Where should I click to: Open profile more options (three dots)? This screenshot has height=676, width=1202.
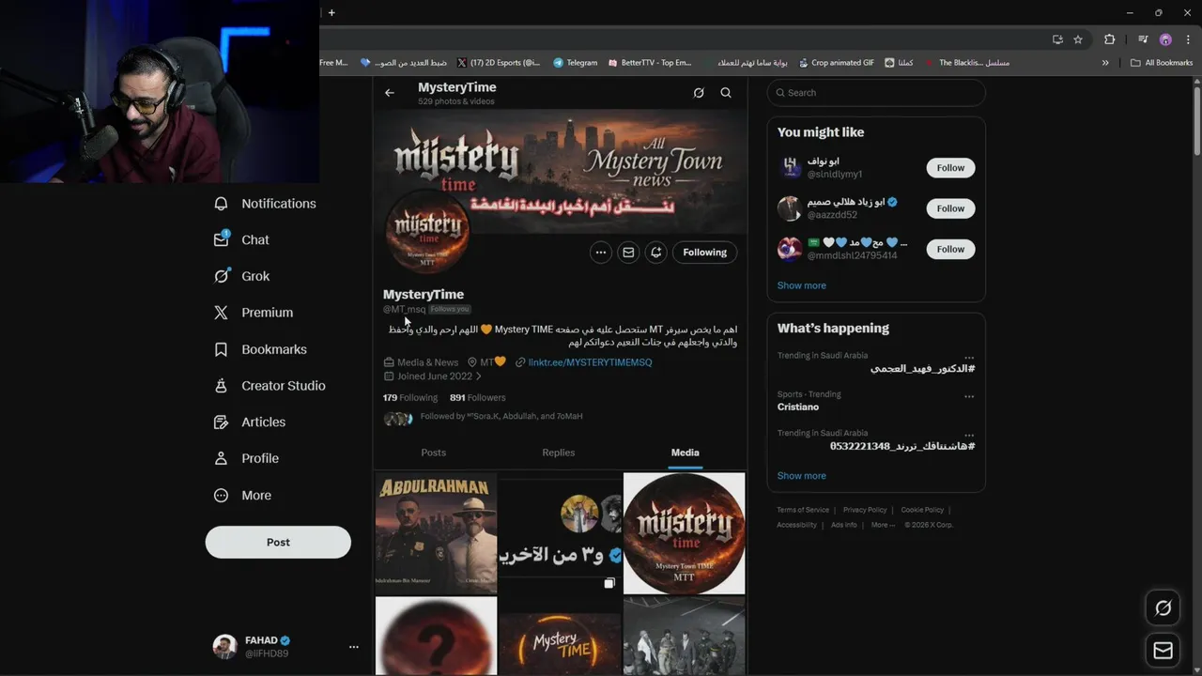[x=601, y=253]
